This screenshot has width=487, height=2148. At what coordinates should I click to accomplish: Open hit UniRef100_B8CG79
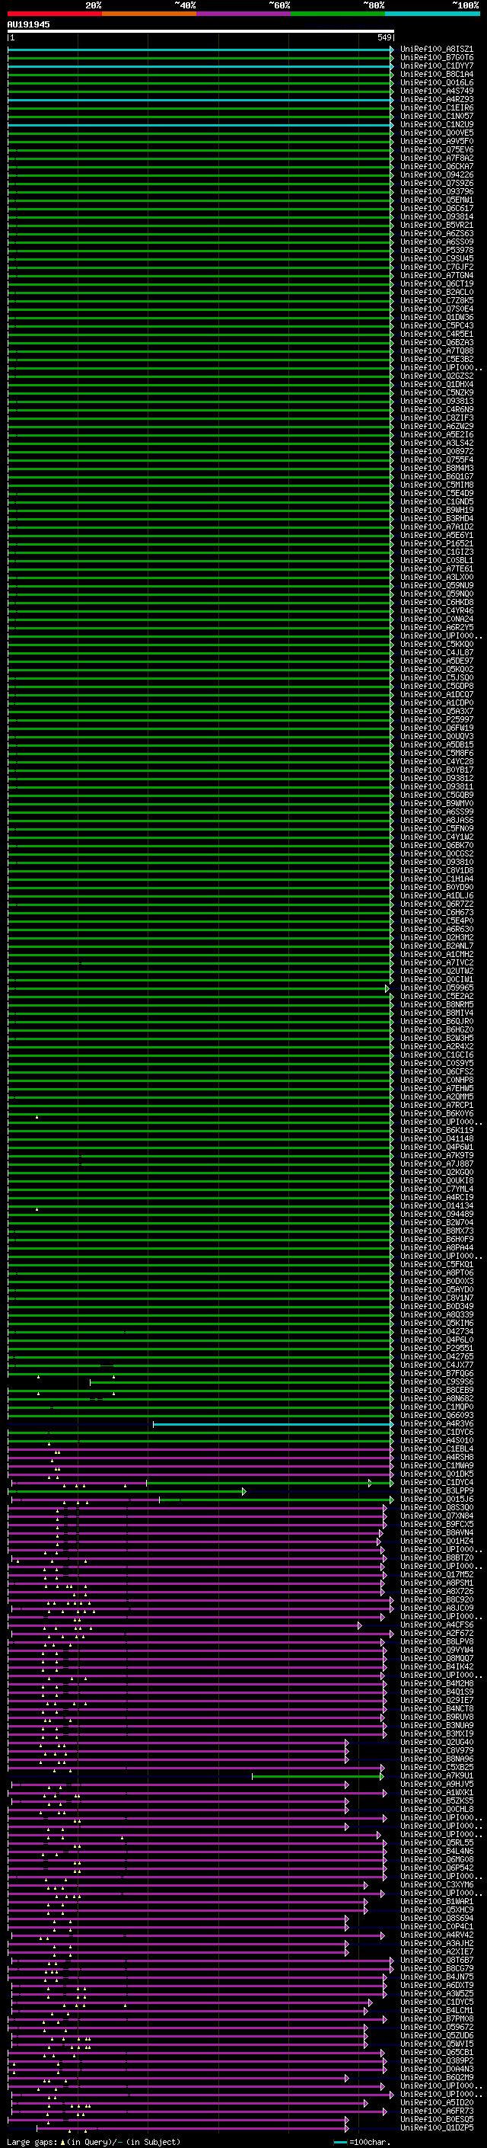click(436, 1968)
